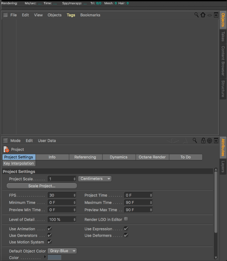This screenshot has width=227, height=261.
Task: Open the Default Object Color dropdown
Action: 62,251
